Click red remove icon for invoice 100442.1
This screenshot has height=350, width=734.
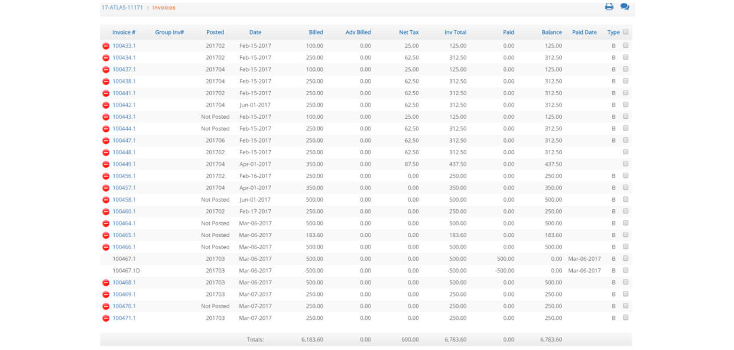(106, 105)
